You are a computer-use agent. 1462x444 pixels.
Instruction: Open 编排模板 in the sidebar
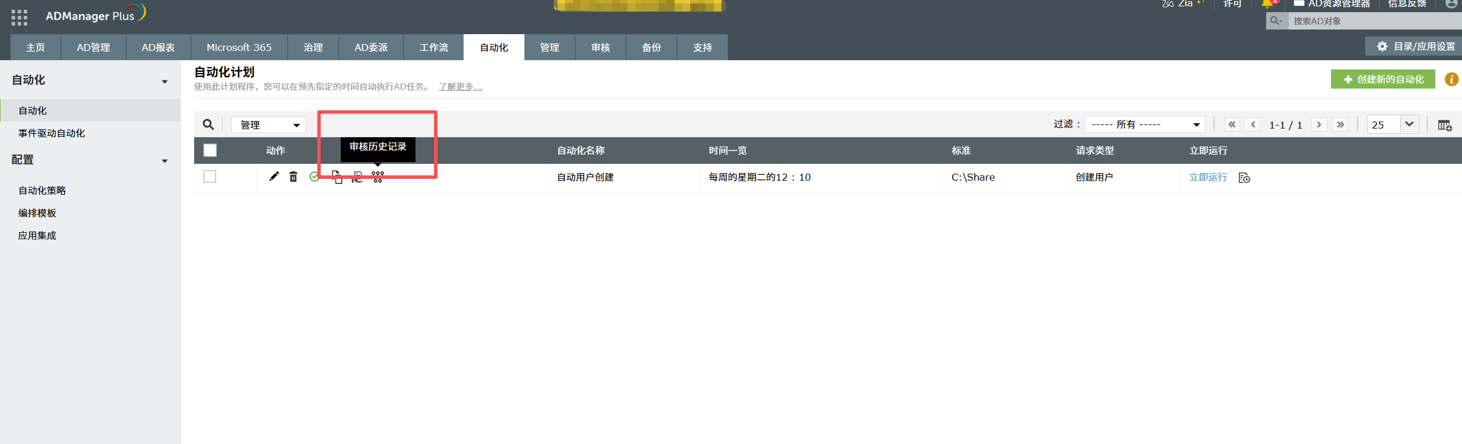click(37, 213)
